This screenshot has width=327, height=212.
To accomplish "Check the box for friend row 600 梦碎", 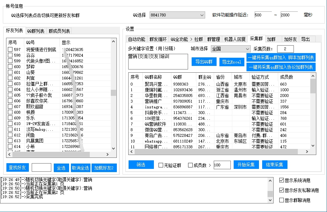I will (10, 67).
